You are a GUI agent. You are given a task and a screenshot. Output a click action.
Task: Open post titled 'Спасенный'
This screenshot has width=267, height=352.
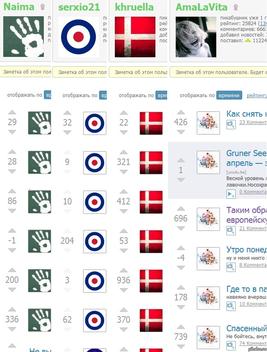246,328
